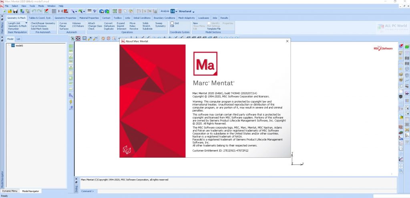Select the Zoom In magnifier icon
Screen dimensions: 410x198
[90, 38]
